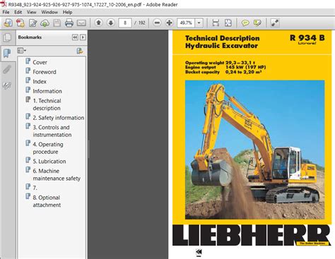Click the email envelope icon
Image resolution: width=335 pixels, height=259 pixels.
tap(81, 23)
